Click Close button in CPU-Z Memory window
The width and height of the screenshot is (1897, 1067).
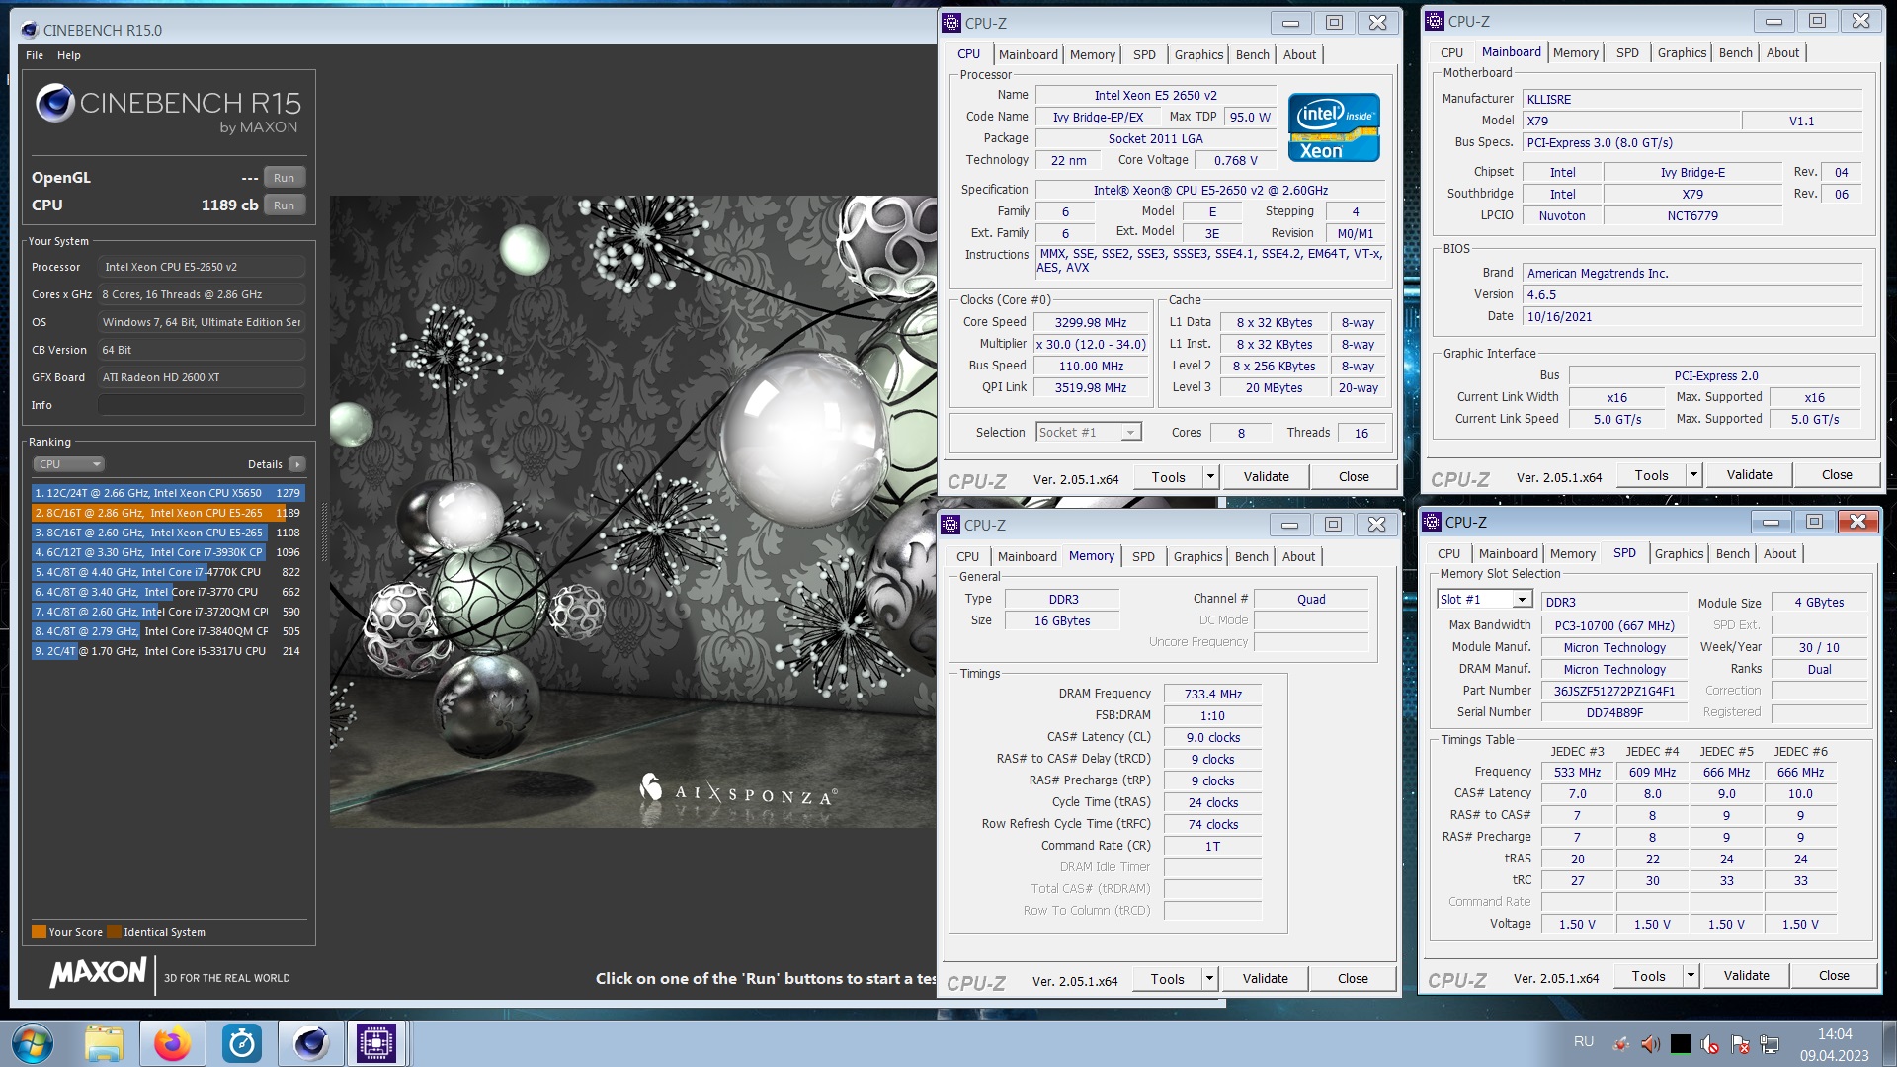pyautogui.click(x=1353, y=979)
